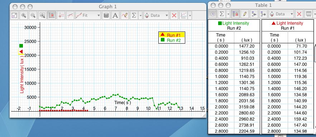Click the Table 1 window title
This screenshot has width=316, height=137.
click(x=263, y=5)
